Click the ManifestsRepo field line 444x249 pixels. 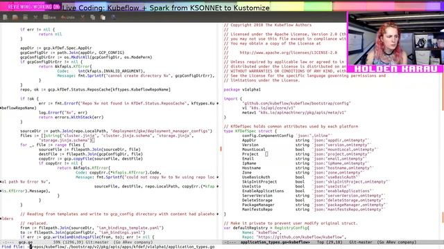[x=314, y=210]
